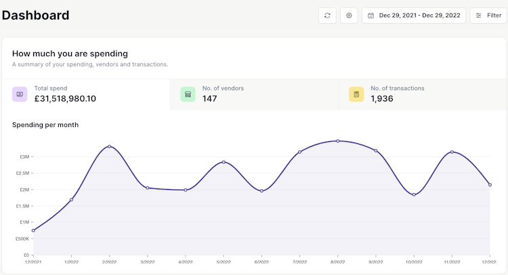508x275 pixels.
Task: Click the 12/2022 final data point
Action: pos(490,185)
